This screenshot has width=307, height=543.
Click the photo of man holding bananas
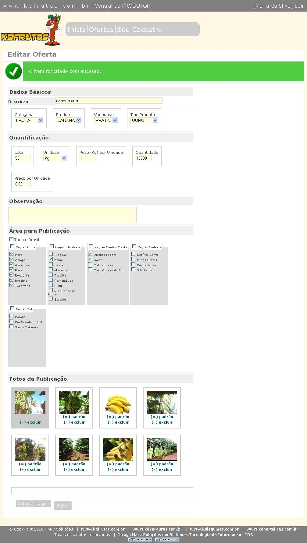(x=30, y=403)
